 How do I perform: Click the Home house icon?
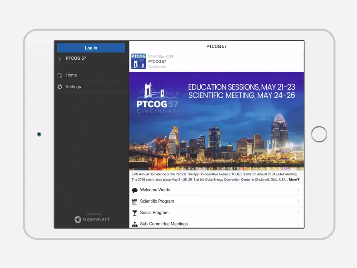tap(60, 75)
